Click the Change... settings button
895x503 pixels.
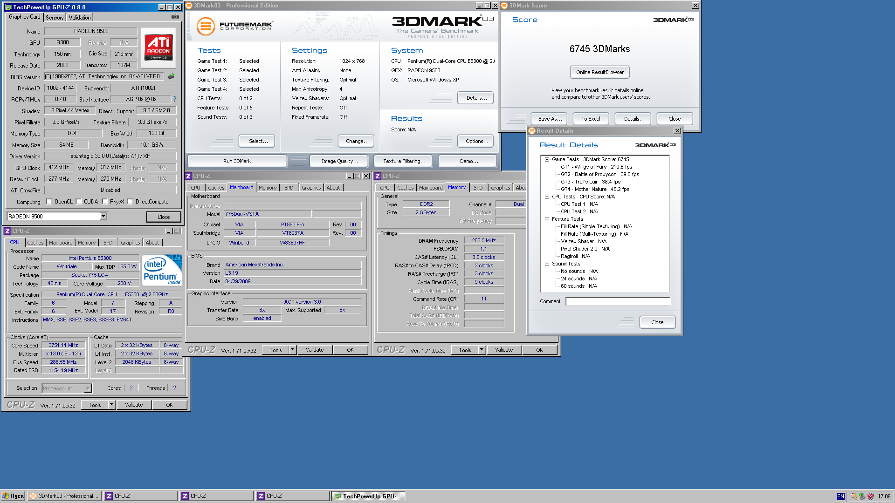point(357,141)
